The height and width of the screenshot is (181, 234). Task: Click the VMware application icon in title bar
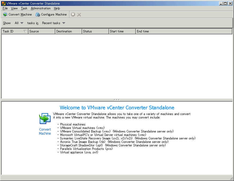point(3,3)
